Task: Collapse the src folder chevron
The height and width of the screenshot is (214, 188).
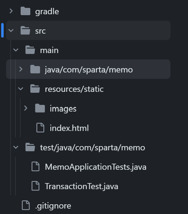Action: click(x=11, y=30)
